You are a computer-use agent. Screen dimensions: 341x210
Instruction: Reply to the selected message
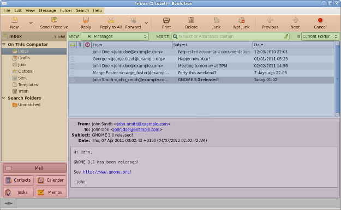(x=86, y=23)
